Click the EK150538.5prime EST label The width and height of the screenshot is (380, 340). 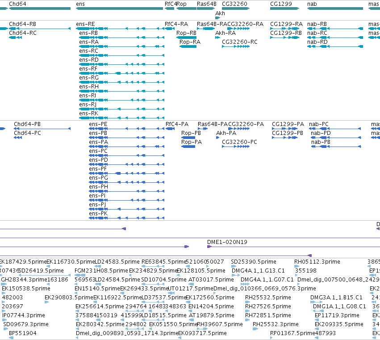pos(26,289)
